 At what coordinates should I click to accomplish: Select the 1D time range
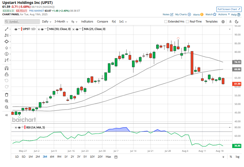point(17,157)
